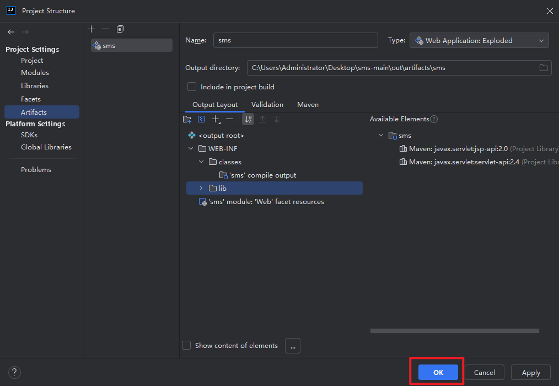Image resolution: width=559 pixels, height=386 pixels.
Task: Click the Forward navigation arrow
Action: tap(25, 32)
